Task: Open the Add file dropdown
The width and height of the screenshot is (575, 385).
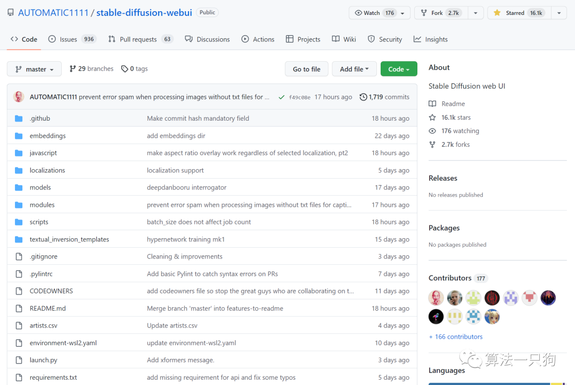Action: click(x=354, y=69)
